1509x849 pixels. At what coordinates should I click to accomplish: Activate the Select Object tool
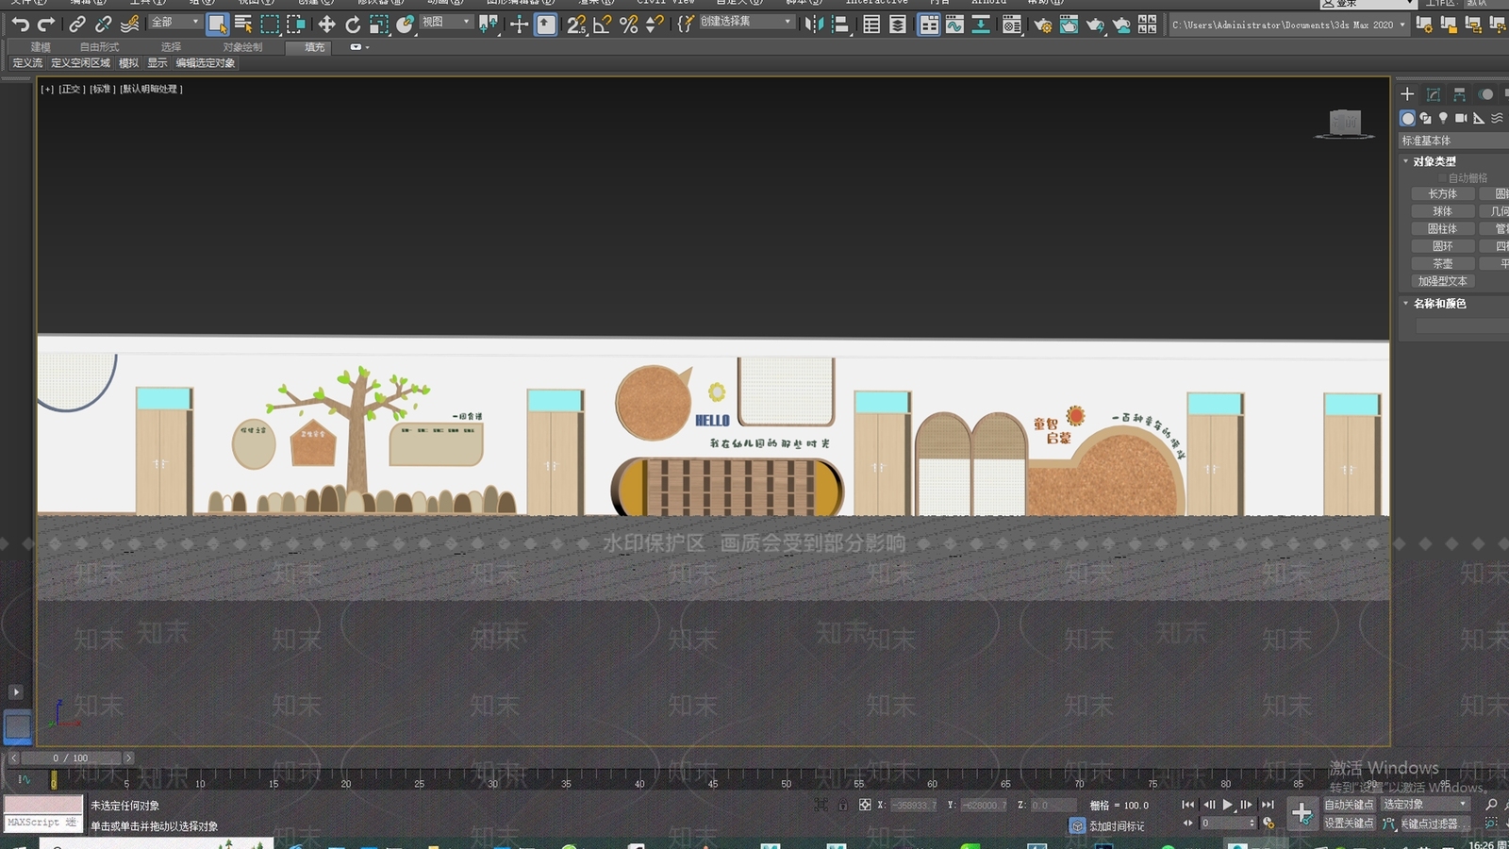(x=217, y=25)
